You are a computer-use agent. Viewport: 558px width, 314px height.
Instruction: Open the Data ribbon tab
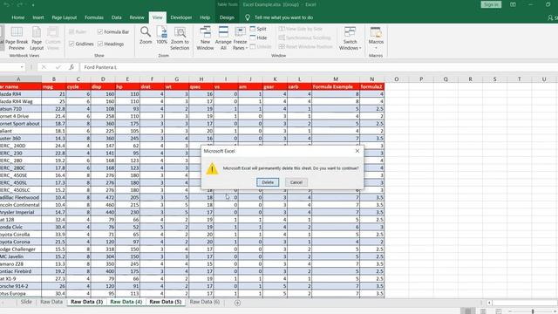click(x=116, y=17)
